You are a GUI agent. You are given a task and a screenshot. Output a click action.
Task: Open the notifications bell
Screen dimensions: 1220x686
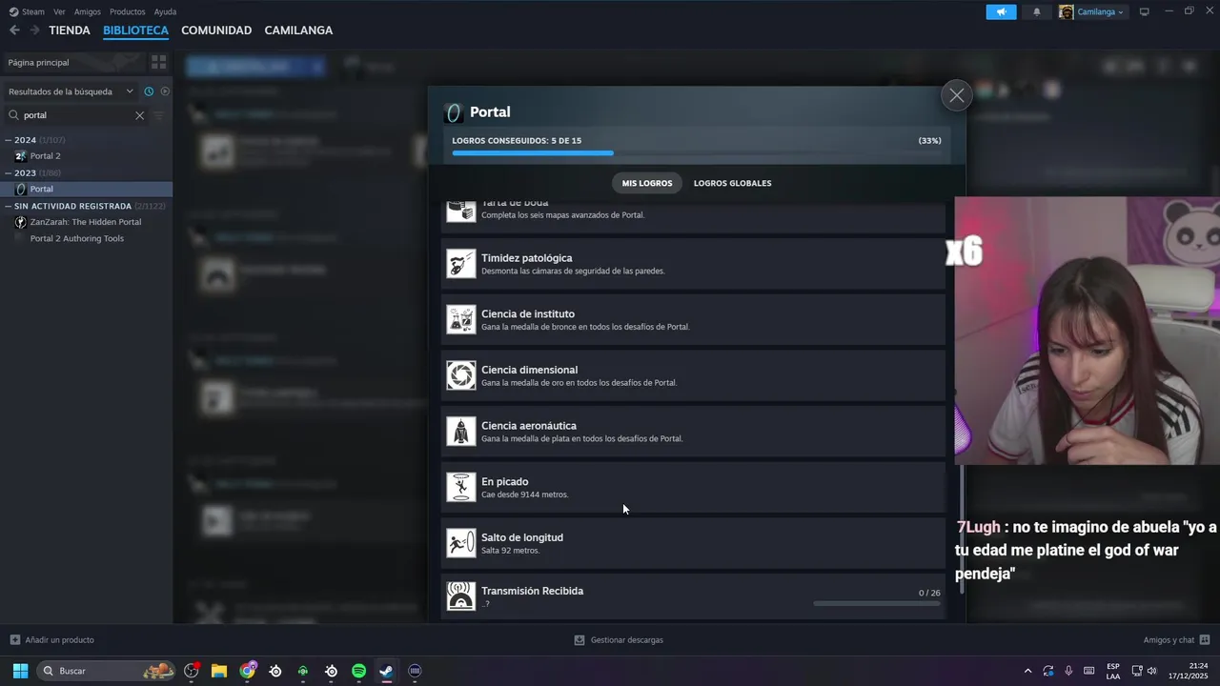pyautogui.click(x=1037, y=11)
